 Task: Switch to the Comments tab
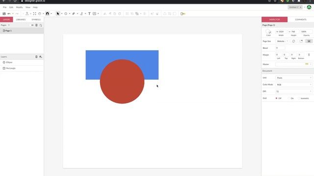point(301,20)
